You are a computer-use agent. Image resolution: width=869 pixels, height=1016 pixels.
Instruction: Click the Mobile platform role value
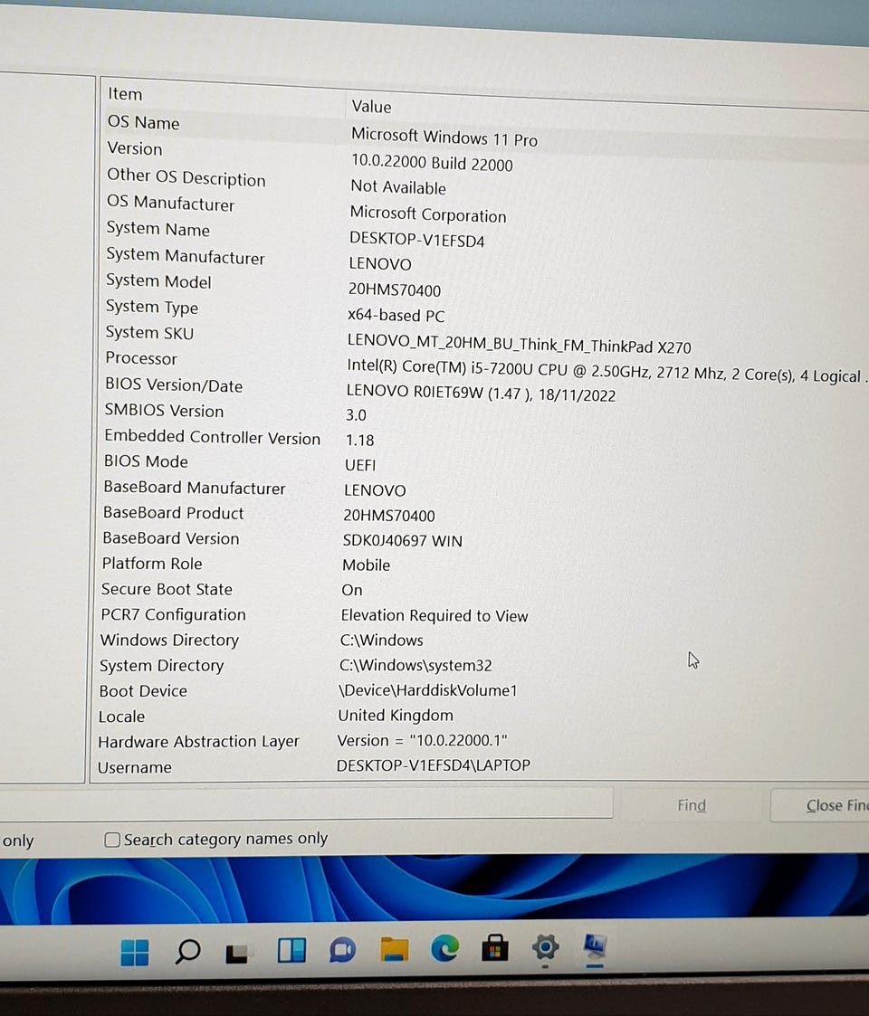367,565
